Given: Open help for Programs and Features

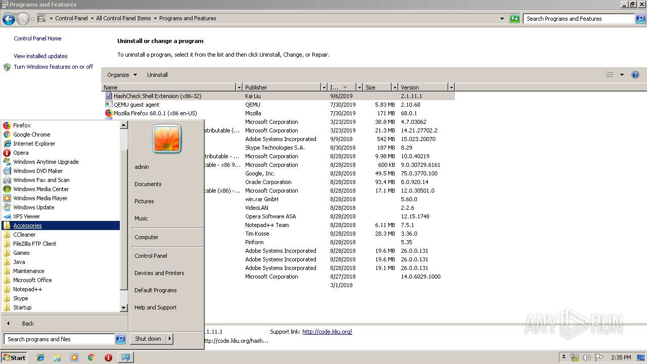Looking at the screenshot, I should point(635,75).
